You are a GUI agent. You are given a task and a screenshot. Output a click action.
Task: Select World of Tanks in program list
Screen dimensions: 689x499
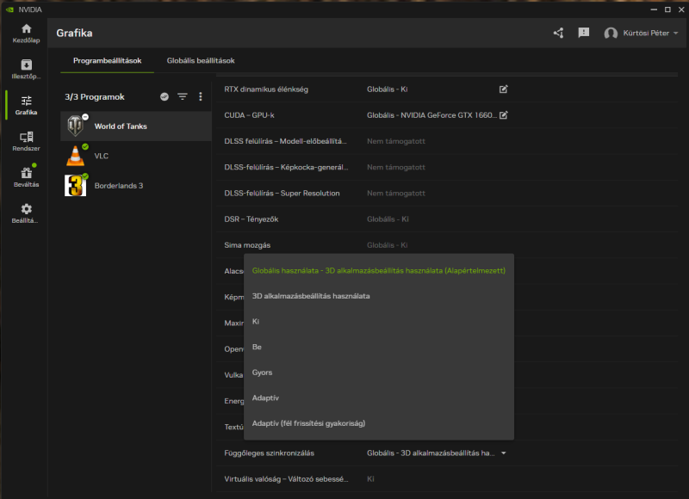(x=136, y=126)
